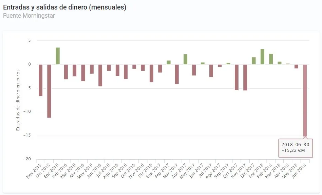Click the 'Fuente Morningstar' subtitle

[29, 16]
